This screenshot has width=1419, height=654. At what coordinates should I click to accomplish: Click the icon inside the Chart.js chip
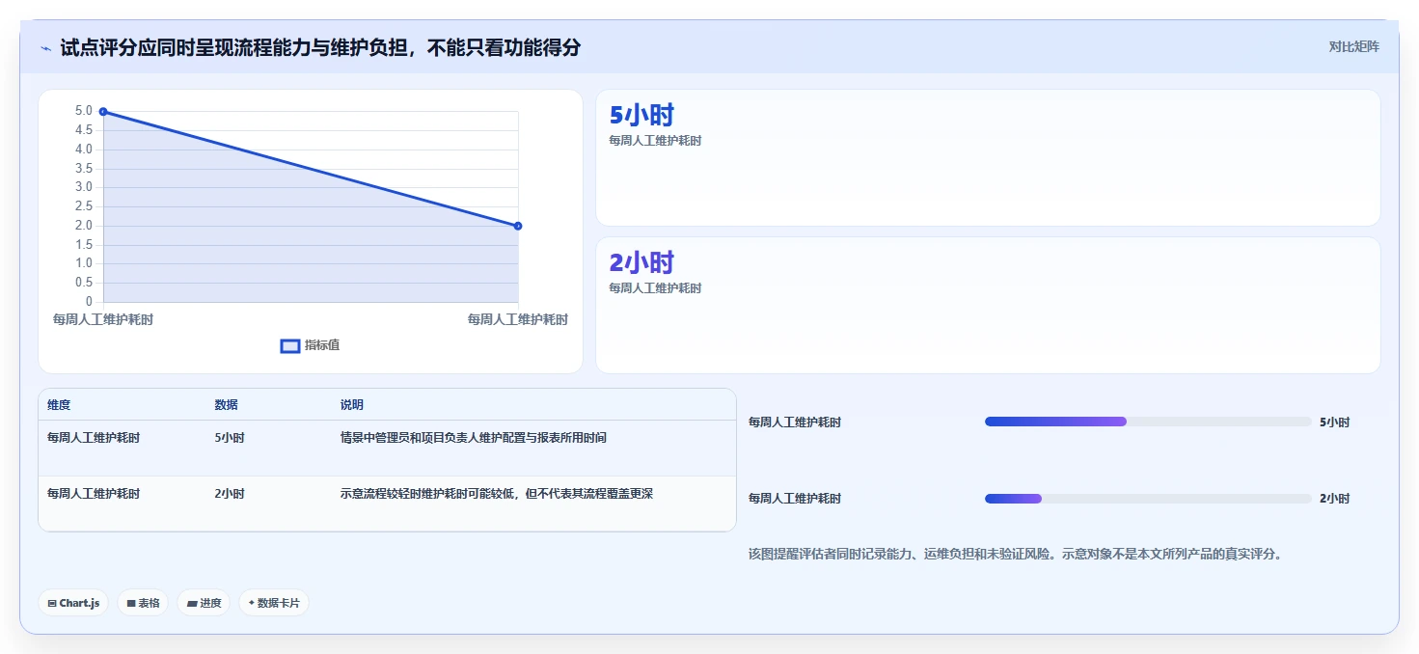click(x=52, y=604)
